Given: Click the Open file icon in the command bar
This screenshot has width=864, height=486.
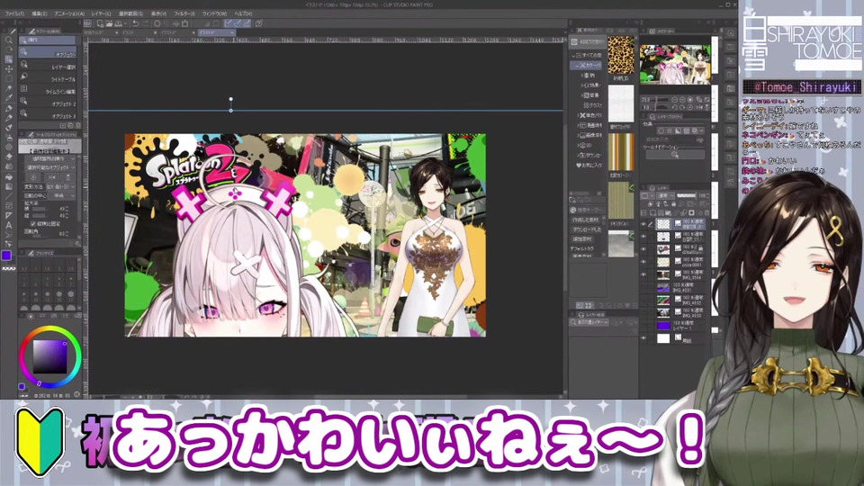Looking at the screenshot, I should click(x=109, y=23).
